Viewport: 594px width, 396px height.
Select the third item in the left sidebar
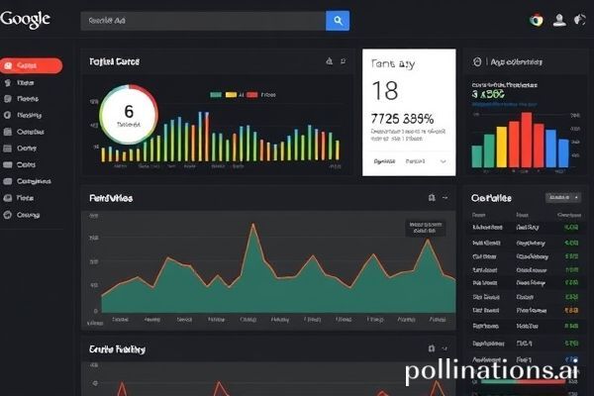[x=27, y=99]
